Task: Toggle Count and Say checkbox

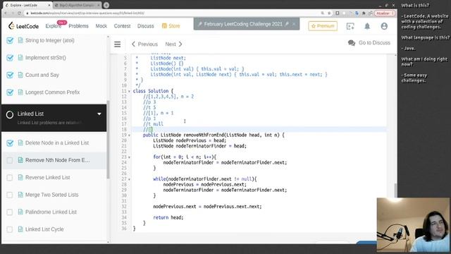Action: pyautogui.click(x=10, y=75)
